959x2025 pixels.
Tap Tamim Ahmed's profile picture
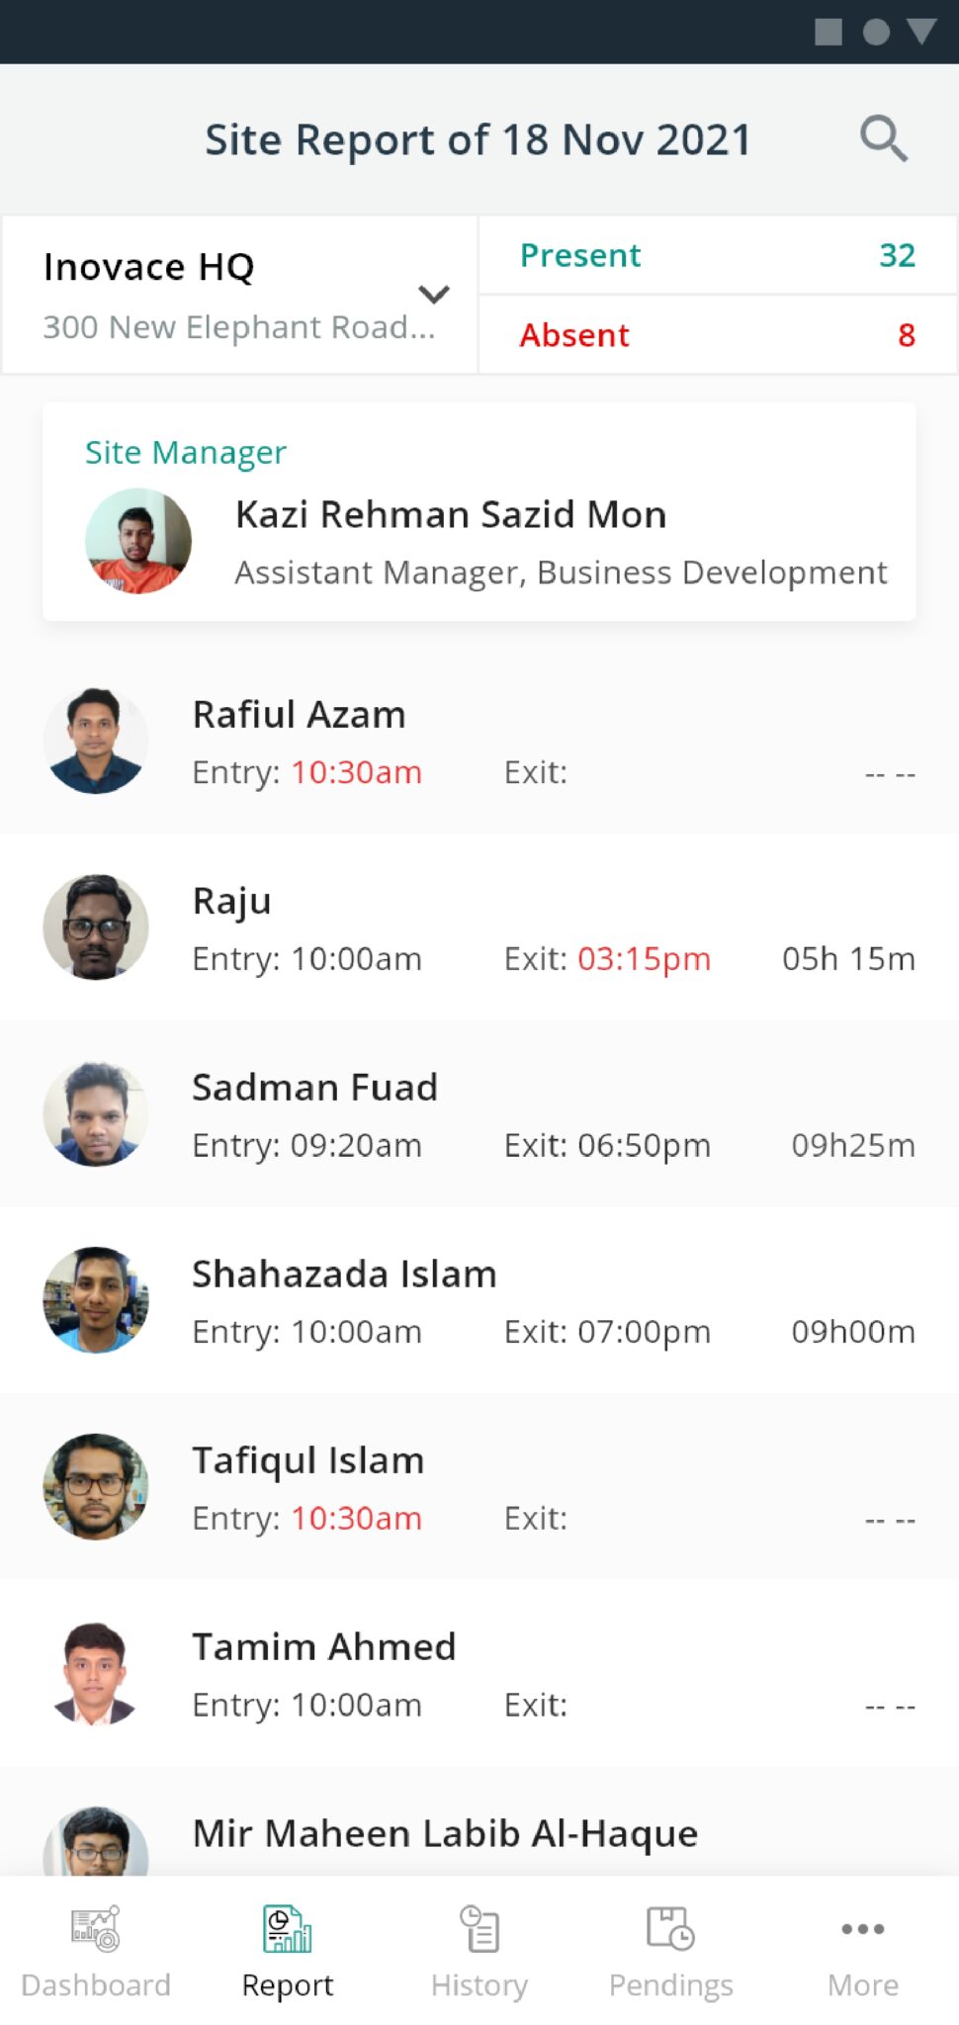pos(96,1674)
